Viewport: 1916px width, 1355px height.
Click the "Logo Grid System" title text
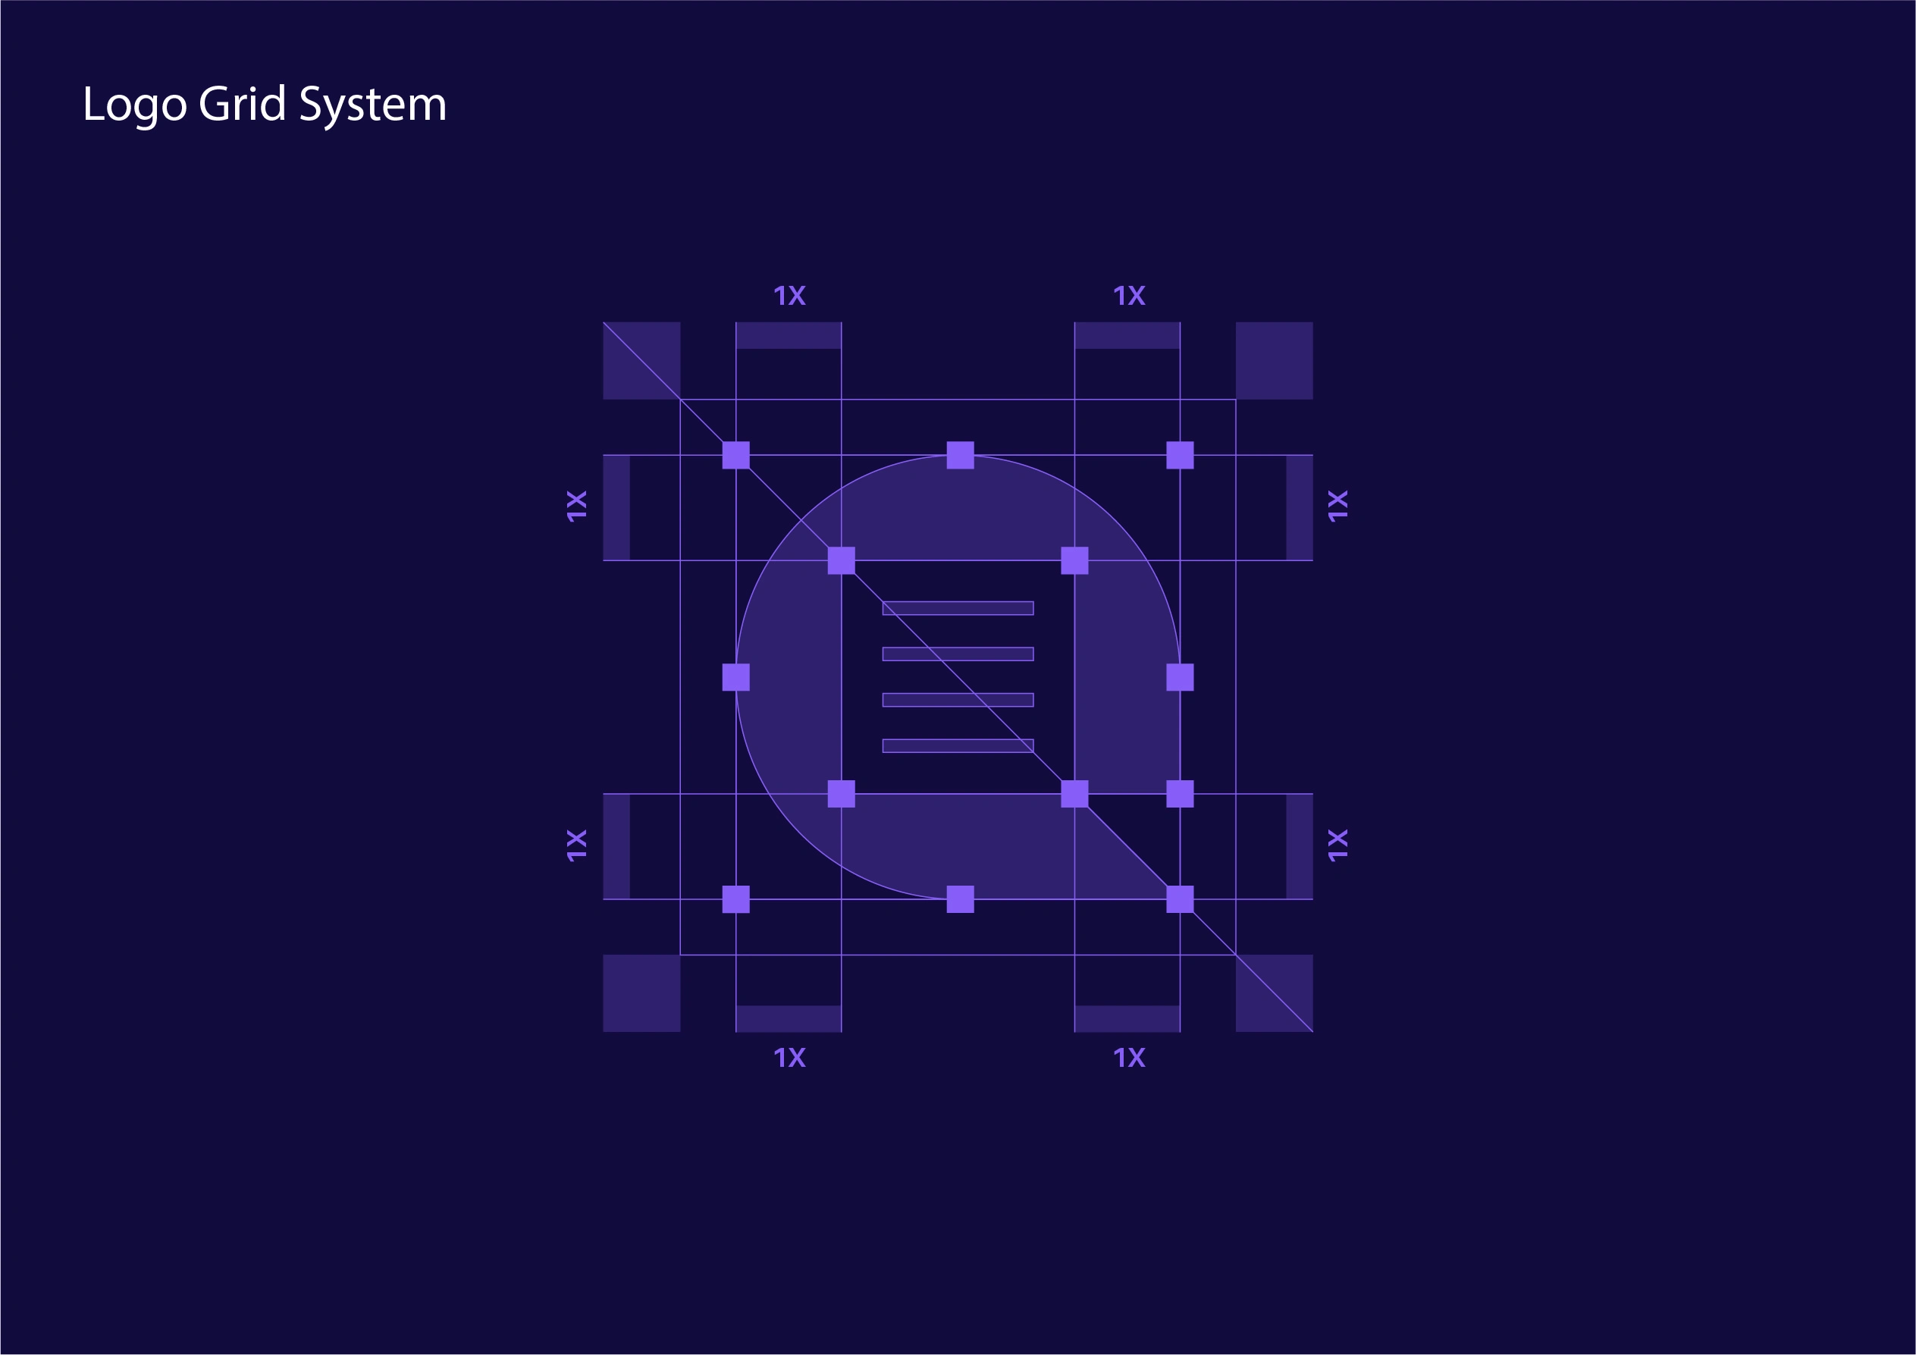click(265, 105)
